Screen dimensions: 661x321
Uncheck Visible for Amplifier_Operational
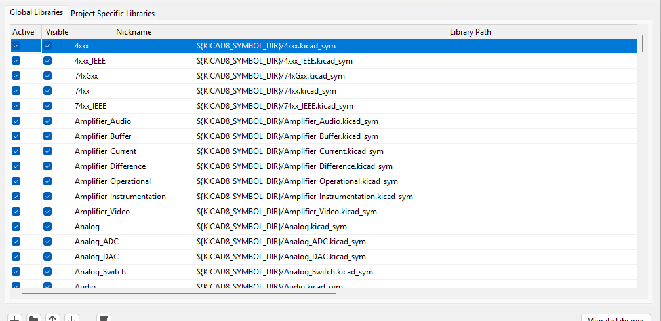coord(48,181)
